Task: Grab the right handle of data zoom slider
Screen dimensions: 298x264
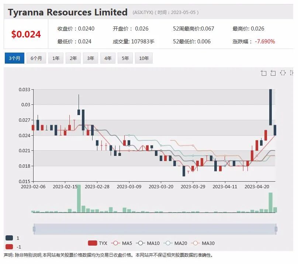Action: point(276,229)
